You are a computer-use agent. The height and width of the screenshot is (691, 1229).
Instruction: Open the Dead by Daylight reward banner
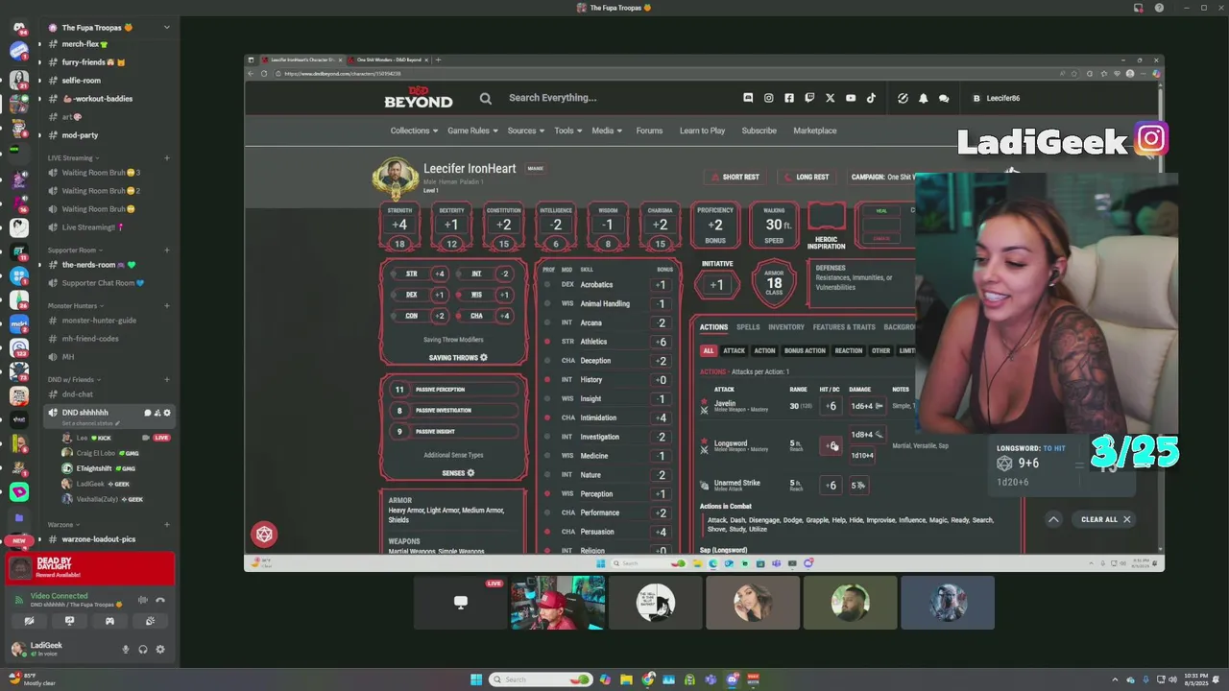(x=90, y=568)
